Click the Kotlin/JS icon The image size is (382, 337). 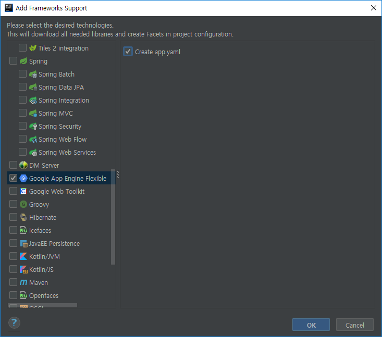pos(23,270)
